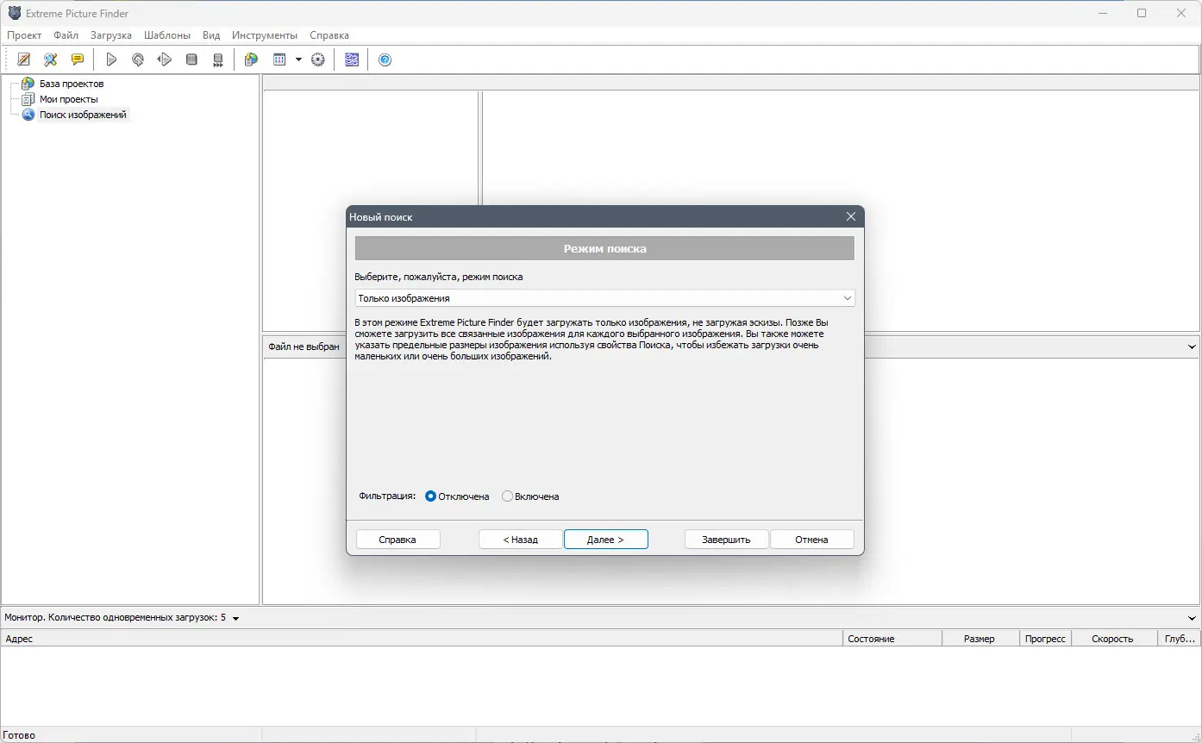Click the globe project database toolbar icon
This screenshot has height=743, width=1202.
pyautogui.click(x=251, y=59)
